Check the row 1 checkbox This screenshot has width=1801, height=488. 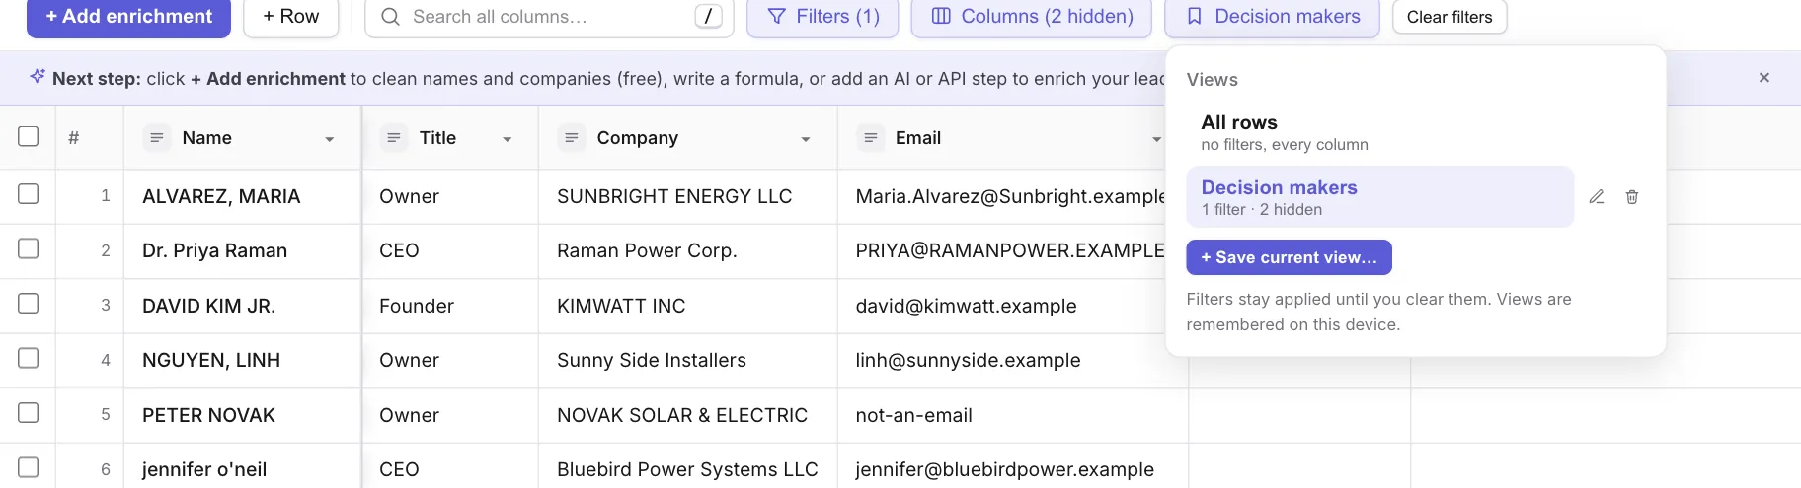pyautogui.click(x=29, y=194)
